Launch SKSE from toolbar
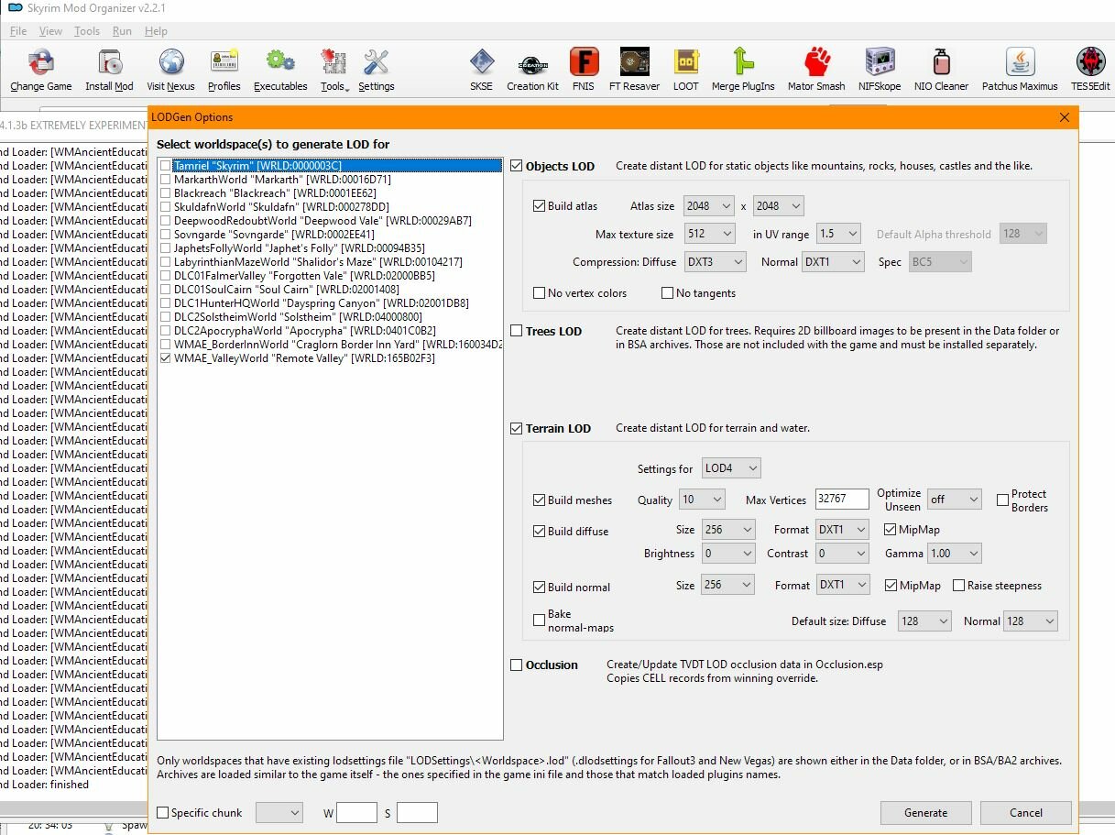 coord(481,62)
